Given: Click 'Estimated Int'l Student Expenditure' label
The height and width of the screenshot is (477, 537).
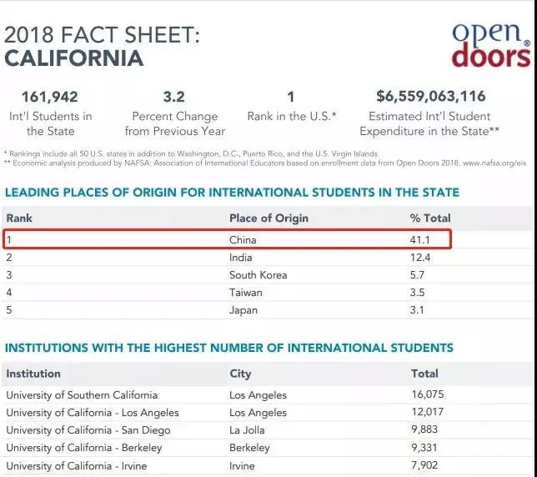Looking at the screenshot, I should coord(429,123).
